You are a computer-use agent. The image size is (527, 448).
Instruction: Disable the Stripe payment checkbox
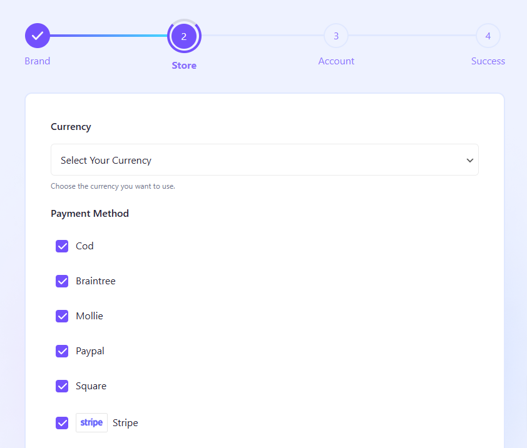[x=62, y=423]
